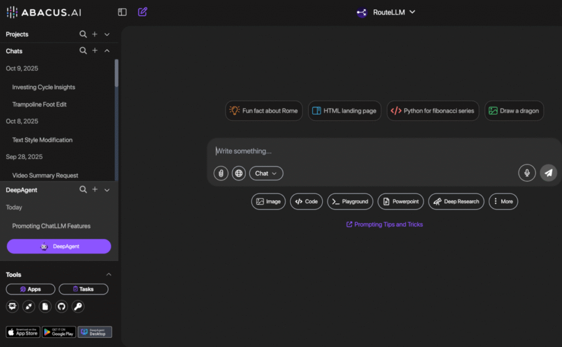Open Prompting Tips and Tricks link
The image size is (562, 347).
(x=384, y=224)
